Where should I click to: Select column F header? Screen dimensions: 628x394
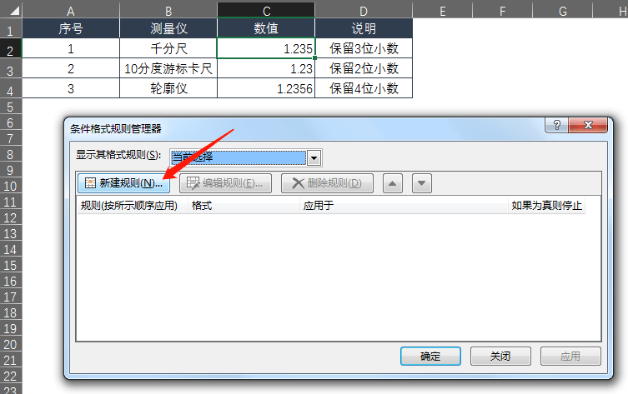click(503, 10)
